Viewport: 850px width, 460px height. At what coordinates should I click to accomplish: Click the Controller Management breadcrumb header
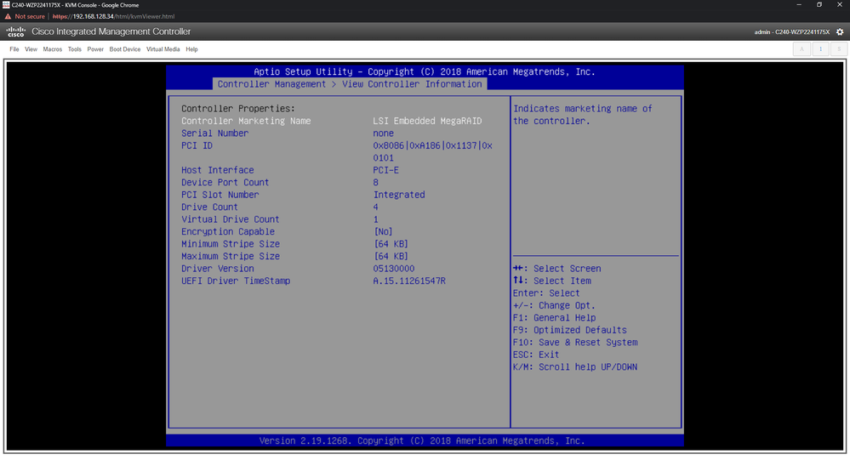pos(271,84)
